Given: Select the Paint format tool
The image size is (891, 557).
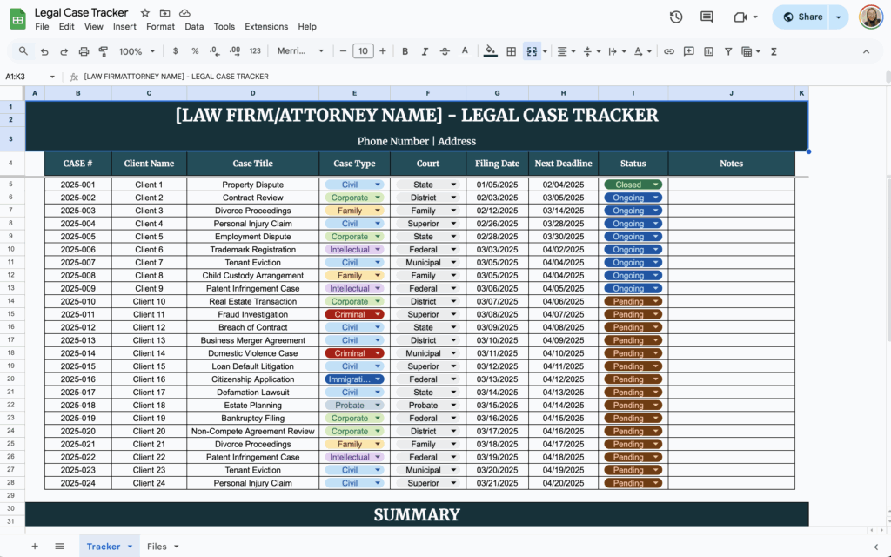Looking at the screenshot, I should [x=104, y=51].
